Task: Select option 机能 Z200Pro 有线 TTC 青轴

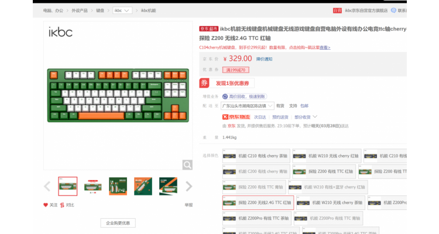Action: click(x=328, y=218)
